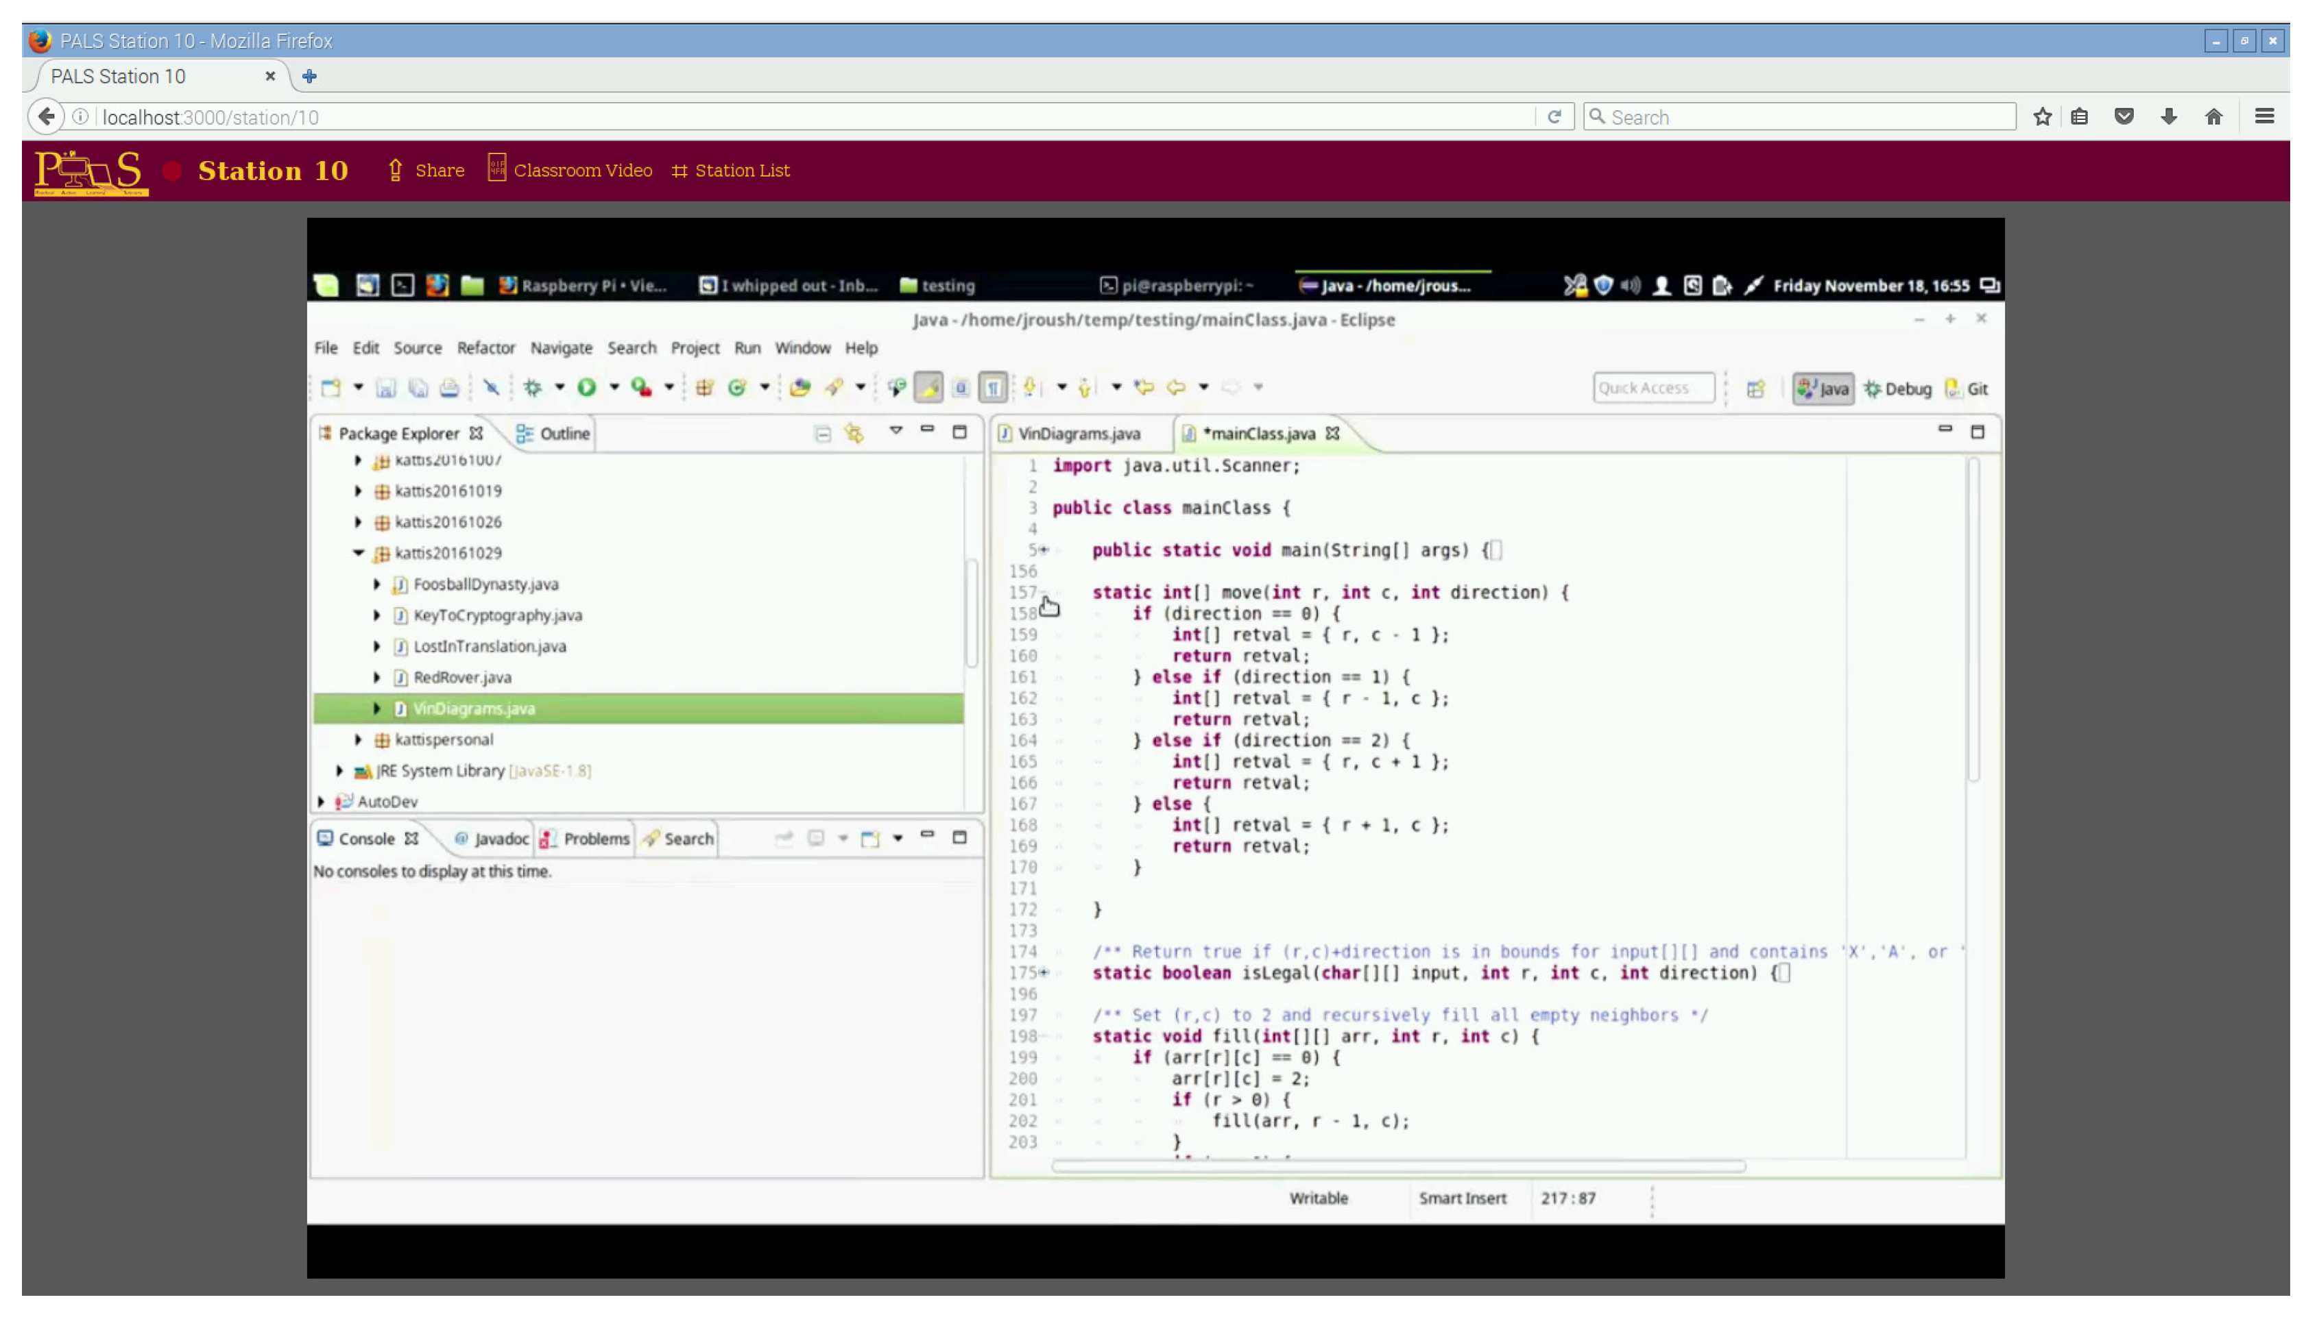2319x1317 pixels.
Task: Expand the kattis20161026 package node
Action: pyautogui.click(x=359, y=522)
